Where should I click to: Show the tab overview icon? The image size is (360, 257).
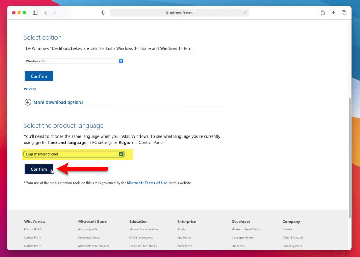click(344, 12)
